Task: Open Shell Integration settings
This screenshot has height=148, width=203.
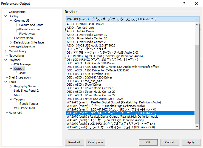Action: (x=20, y=77)
